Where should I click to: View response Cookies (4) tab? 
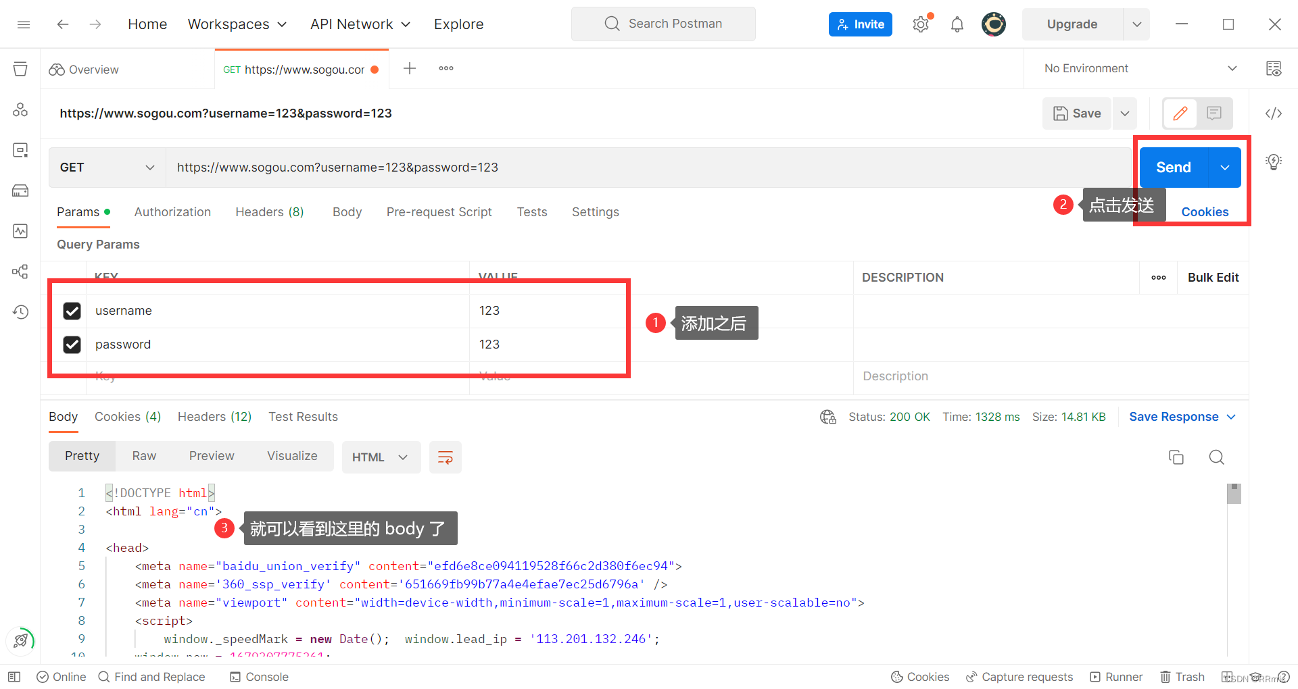pyautogui.click(x=128, y=417)
